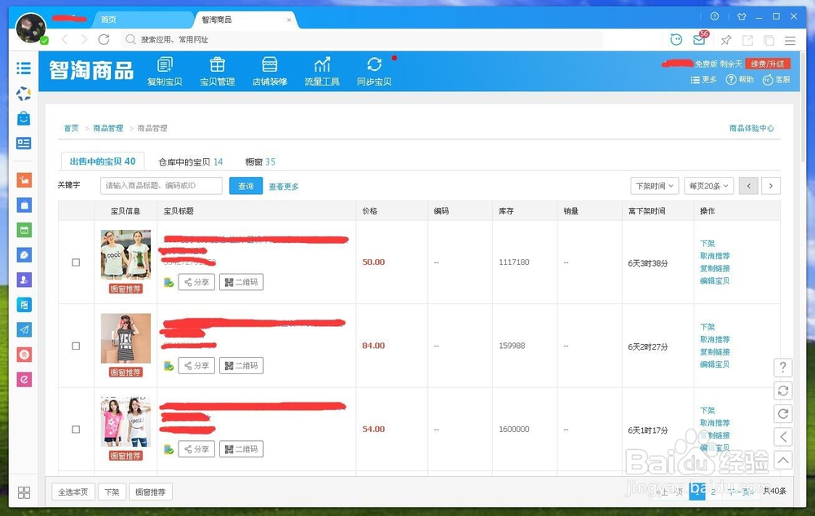Click 客服 link in the header
815x516 pixels.
click(x=777, y=80)
